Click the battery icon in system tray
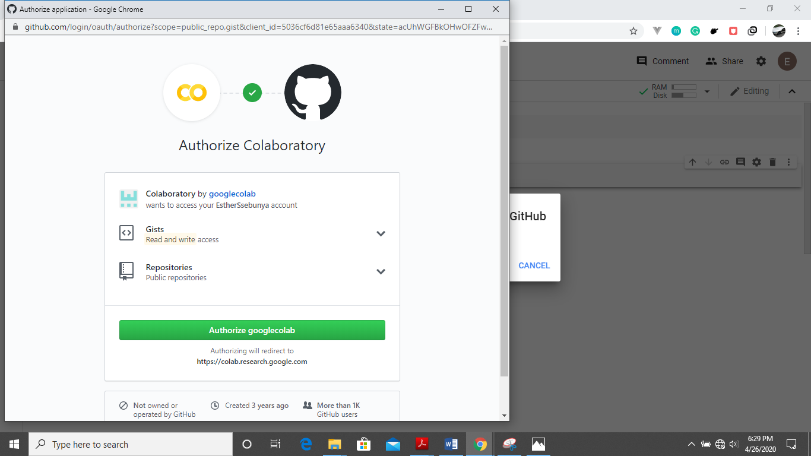This screenshot has height=456, width=811. coord(706,444)
